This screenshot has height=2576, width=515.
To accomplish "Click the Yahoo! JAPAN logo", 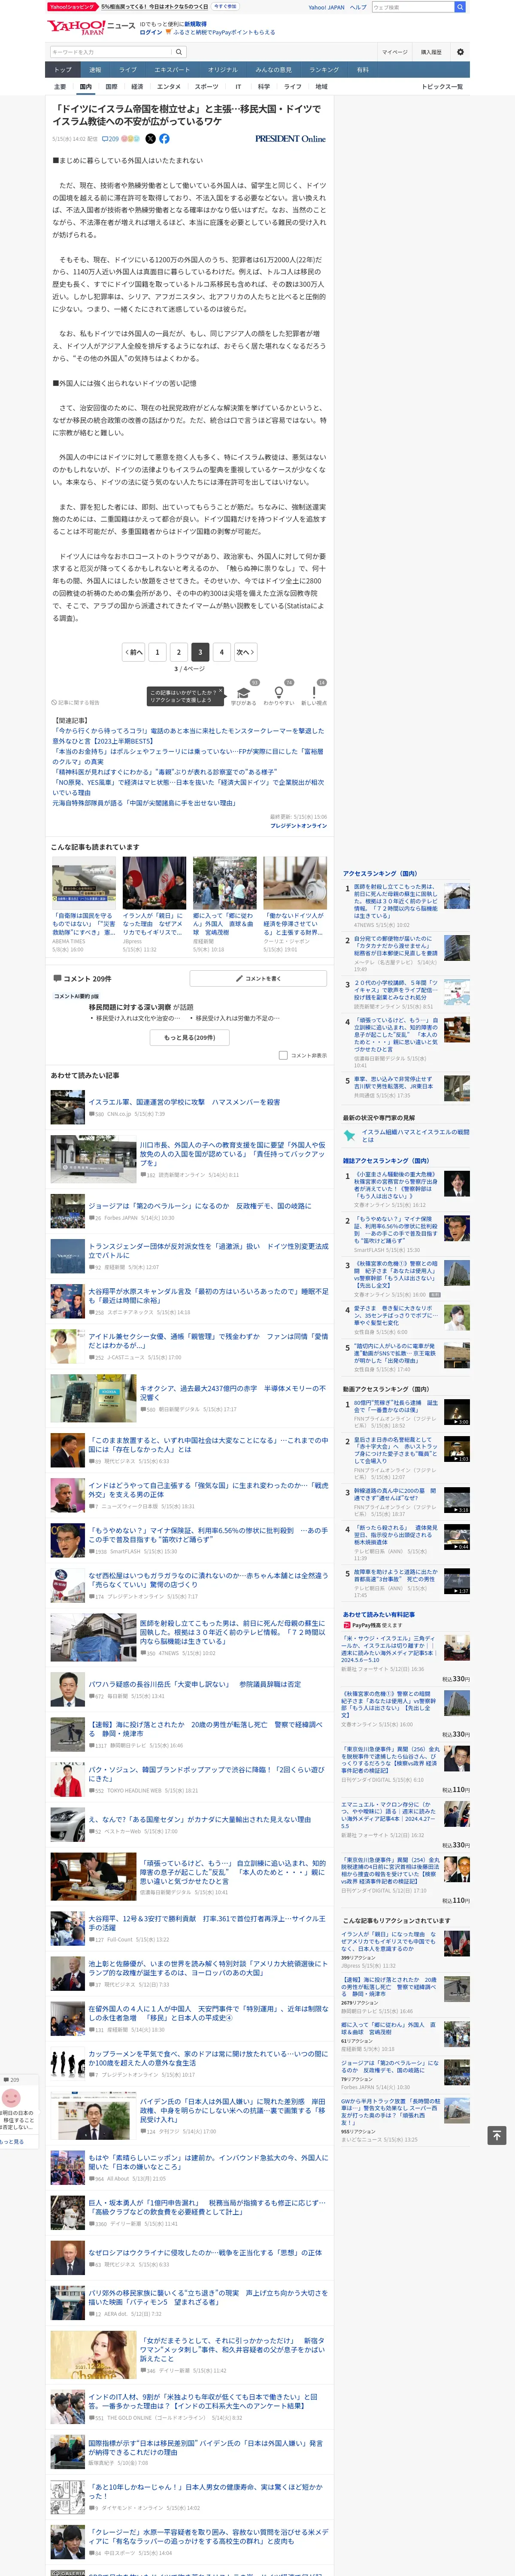I will 76,27.
